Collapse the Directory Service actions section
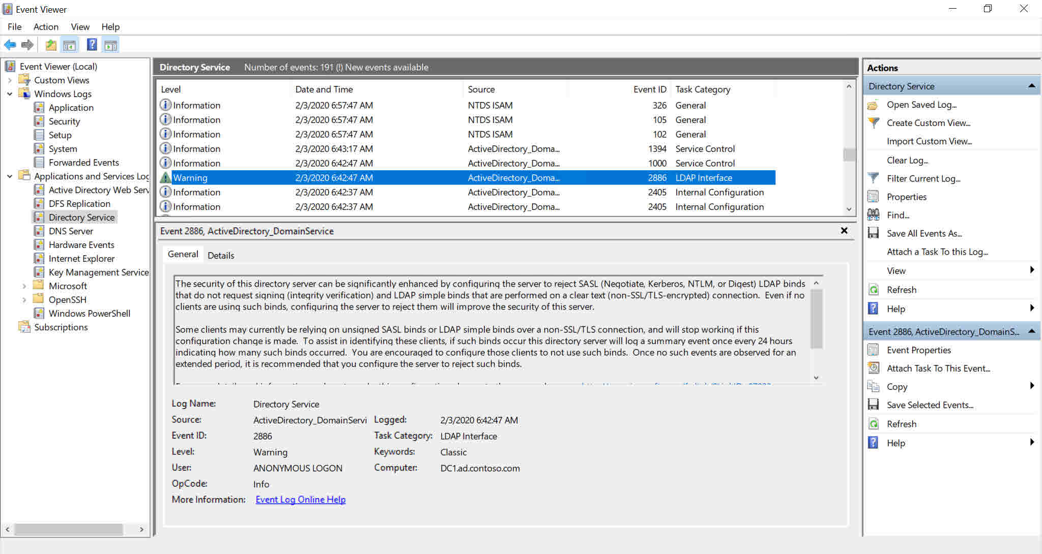This screenshot has width=1042, height=554. pyautogui.click(x=1031, y=86)
